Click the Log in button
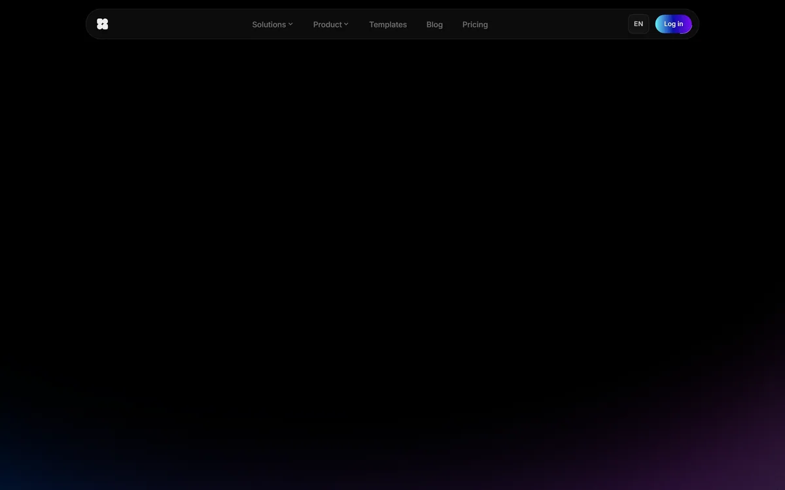This screenshot has width=785, height=490. pos(673,24)
